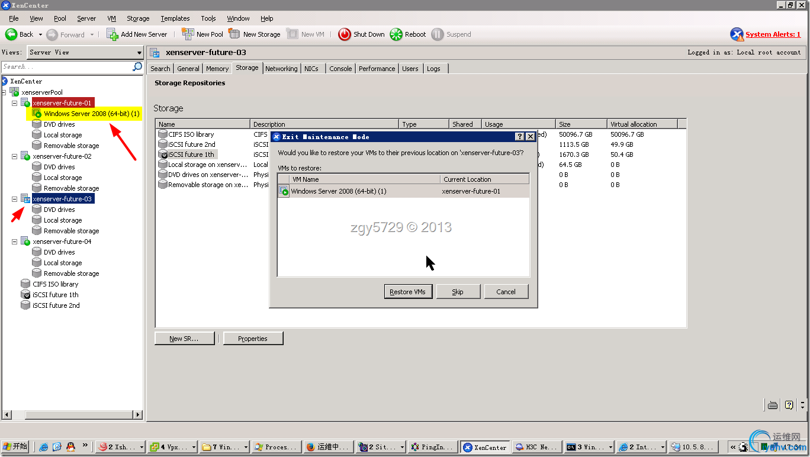Screen dimensions: 810x457
Task: Select iSCSI future 1th in the server tree
Action: (x=56, y=295)
